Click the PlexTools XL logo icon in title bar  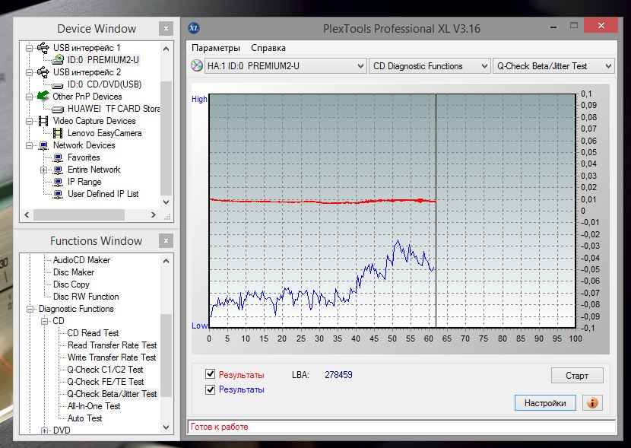click(x=194, y=28)
